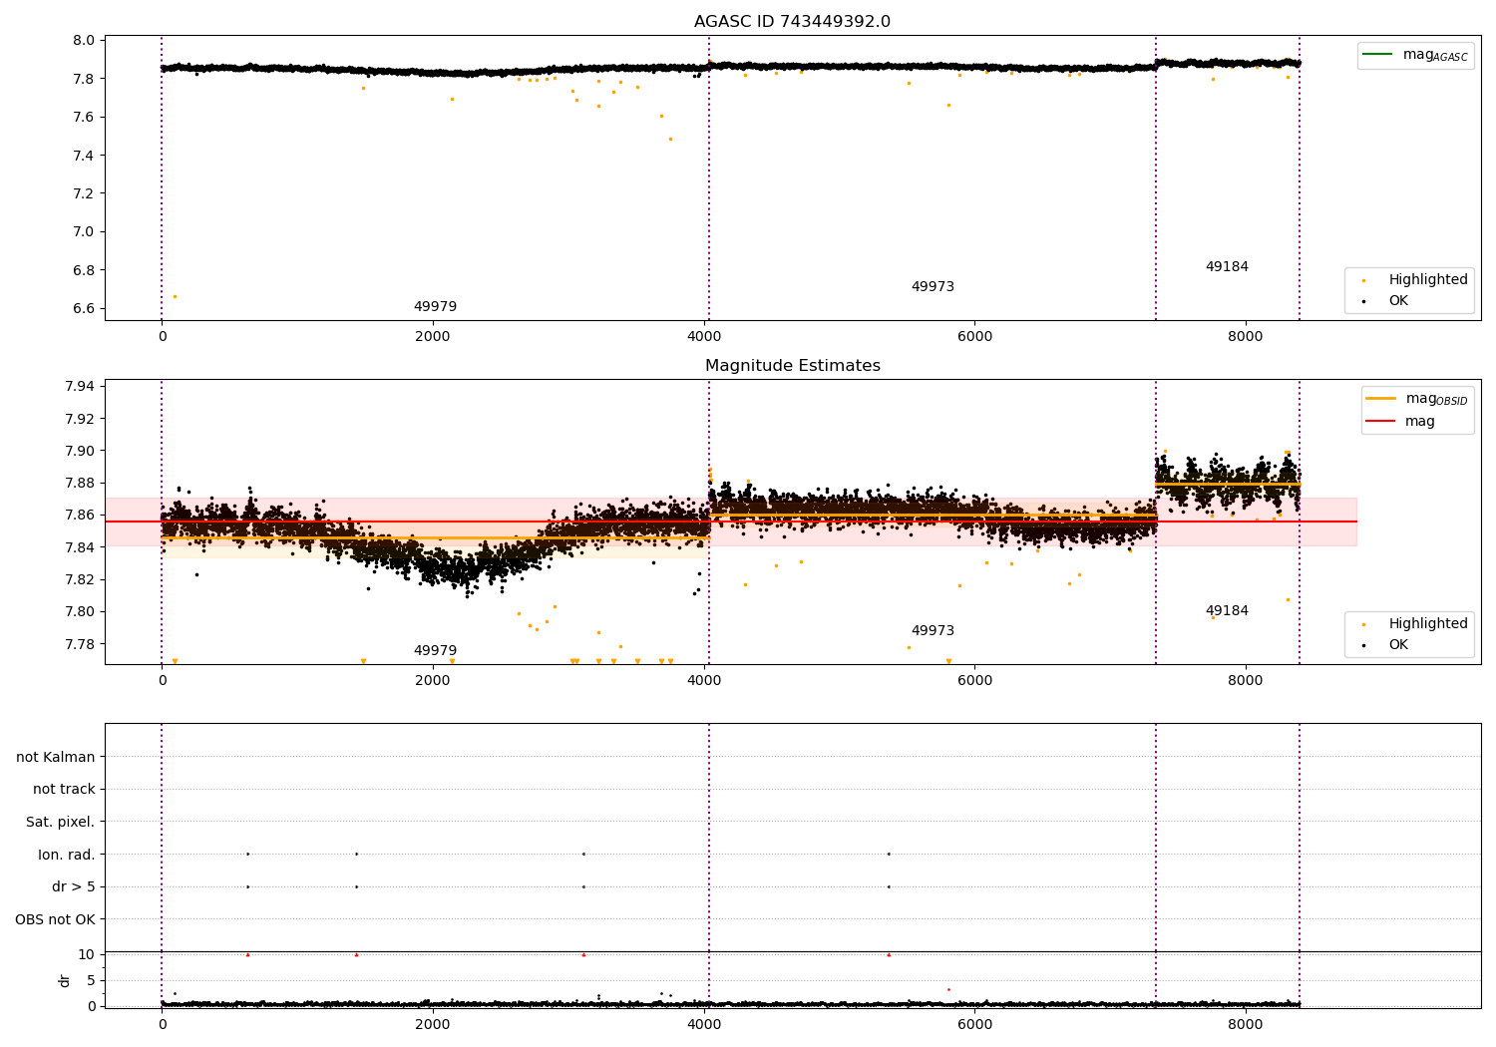Click the title AGASC ID 743449392.0

tap(792, 22)
